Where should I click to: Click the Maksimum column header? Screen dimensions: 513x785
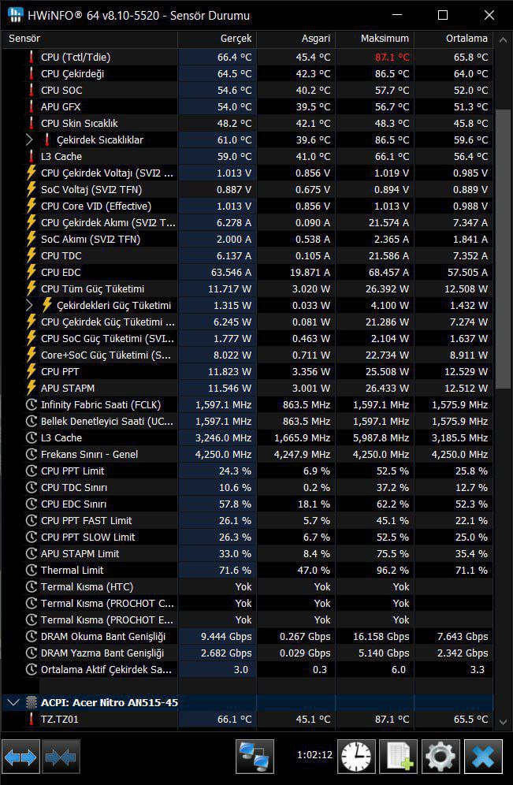point(375,39)
